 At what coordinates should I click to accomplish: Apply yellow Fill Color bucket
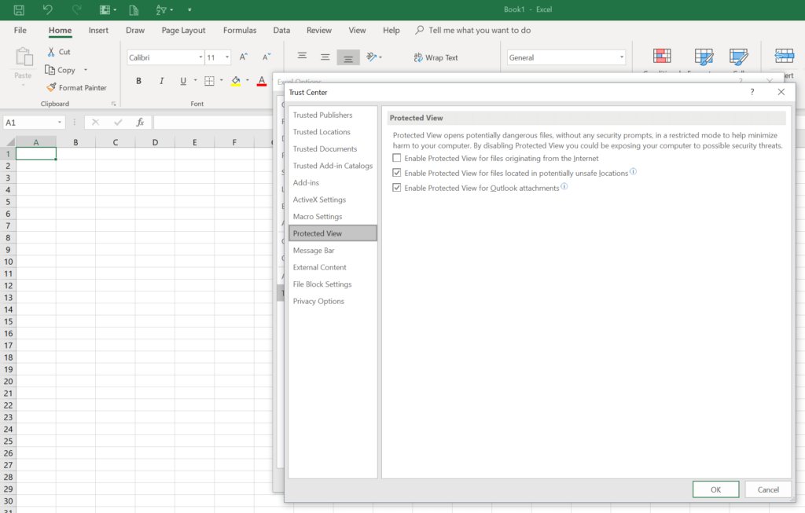point(236,81)
